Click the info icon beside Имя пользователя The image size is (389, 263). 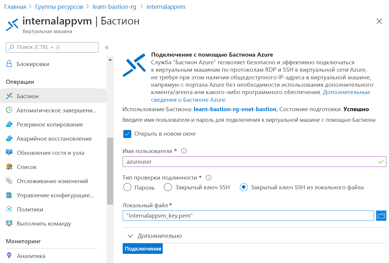tap(184, 151)
